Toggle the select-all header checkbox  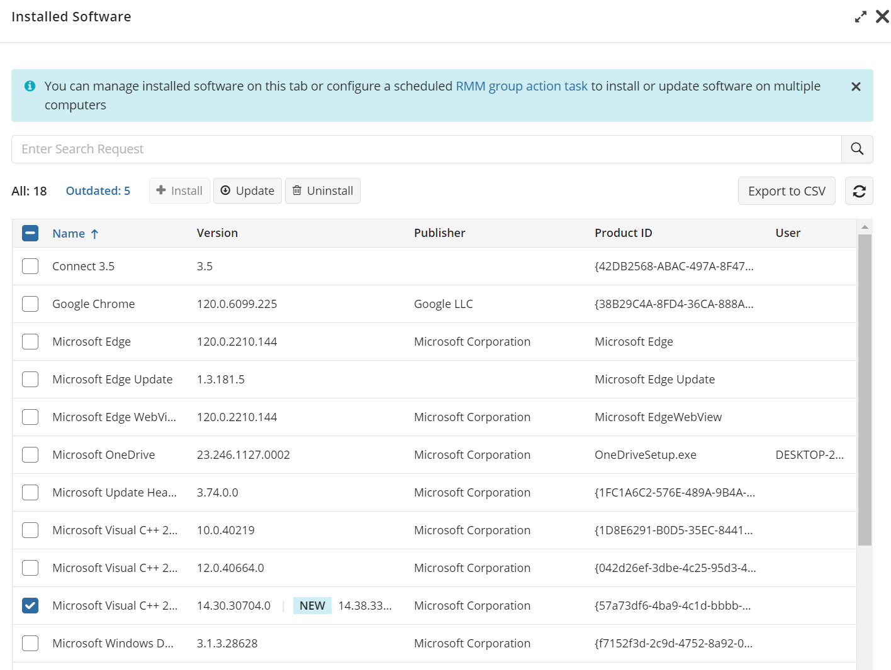tap(30, 233)
